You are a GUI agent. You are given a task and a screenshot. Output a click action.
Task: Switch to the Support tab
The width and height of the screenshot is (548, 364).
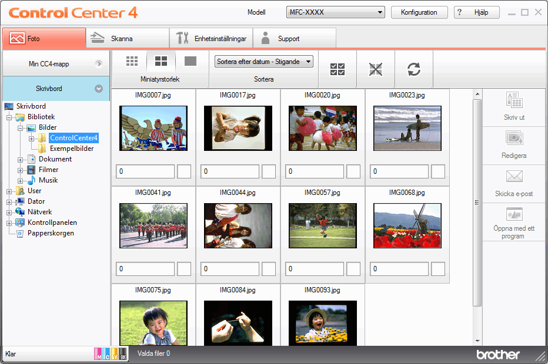295,38
